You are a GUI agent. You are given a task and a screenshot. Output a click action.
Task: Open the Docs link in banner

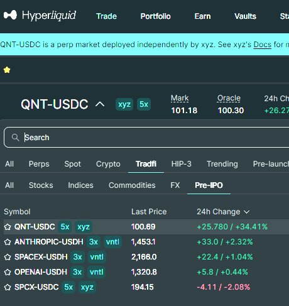click(262, 45)
